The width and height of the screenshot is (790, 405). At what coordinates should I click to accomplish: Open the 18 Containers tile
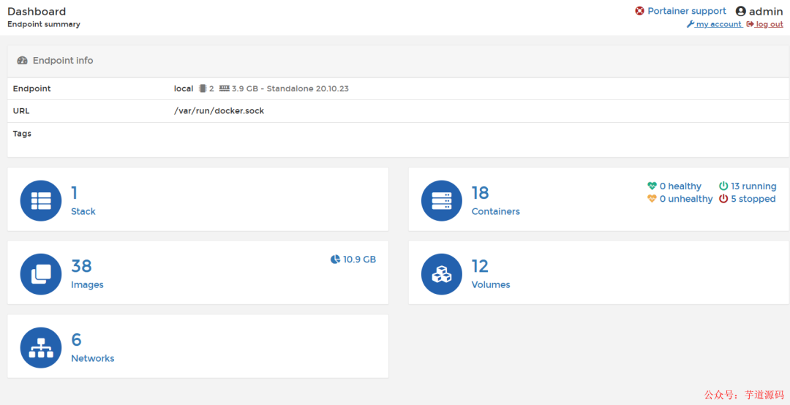point(496,200)
